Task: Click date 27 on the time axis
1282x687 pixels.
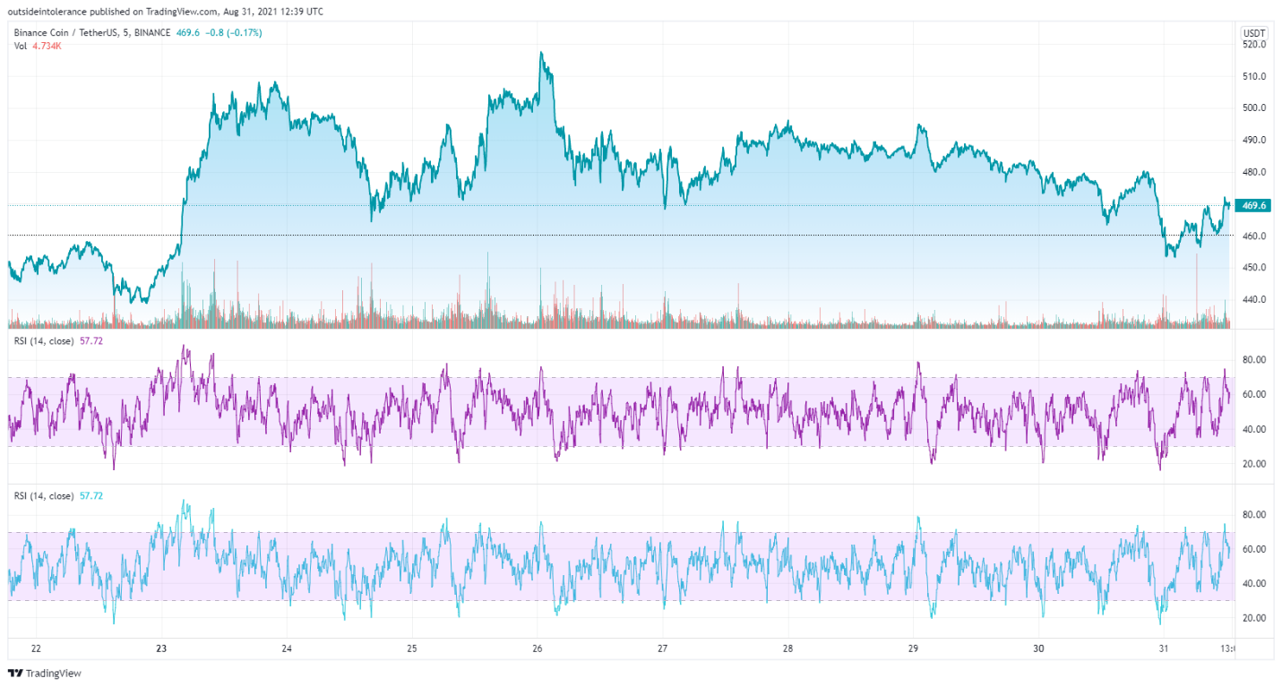Action: tap(662, 648)
